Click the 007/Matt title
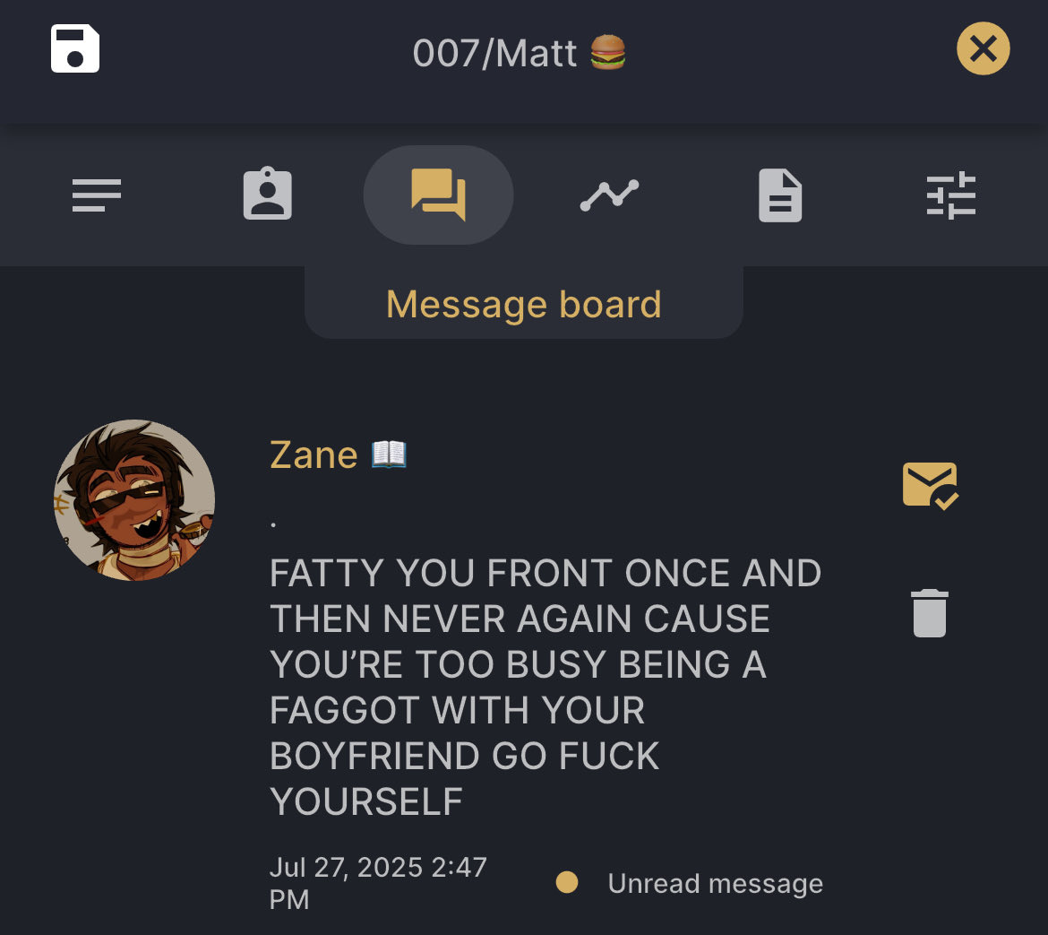 [x=494, y=53]
